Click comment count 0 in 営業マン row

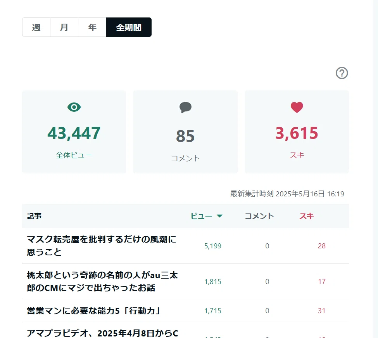pyautogui.click(x=267, y=311)
